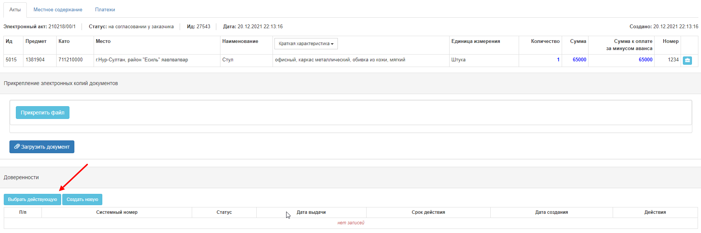Select the cell with Предмет 1381904
701x233 pixels.
click(35, 60)
